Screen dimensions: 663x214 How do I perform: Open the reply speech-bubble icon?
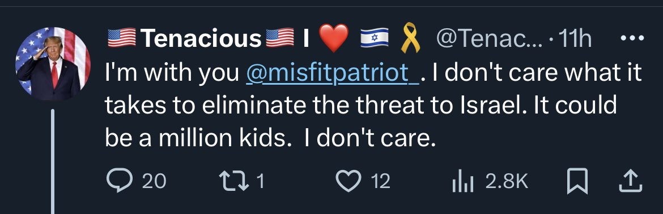coord(120,181)
